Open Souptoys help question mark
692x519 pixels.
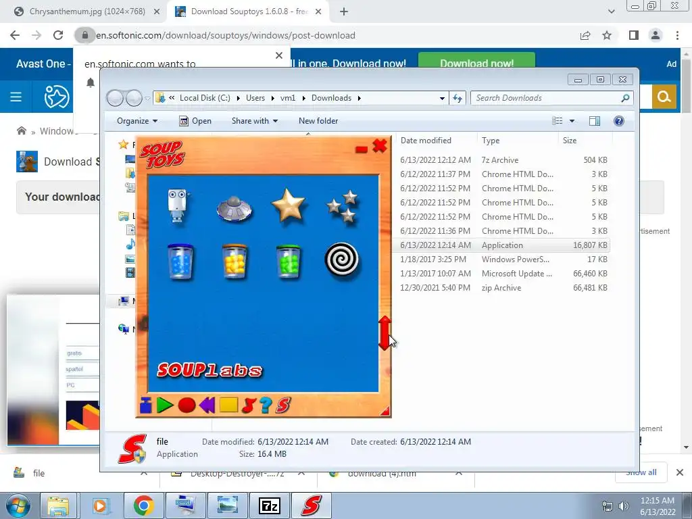click(x=266, y=405)
